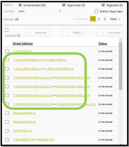The image size is (129, 147).
Task: Open the REGENCY DR destination link
Action: [46, 140]
